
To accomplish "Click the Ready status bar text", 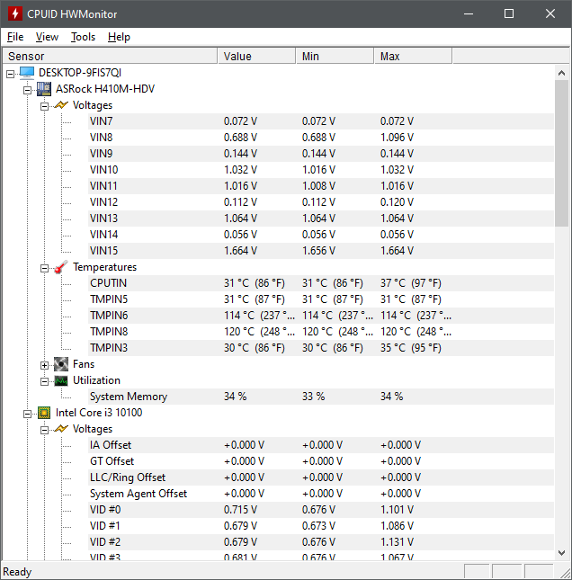I will pyautogui.click(x=17, y=572).
